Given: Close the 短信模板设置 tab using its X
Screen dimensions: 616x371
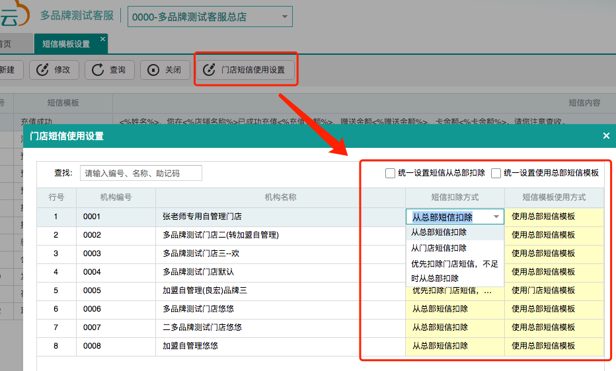Looking at the screenshot, I should click(102, 40).
